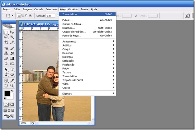Image resolution: width=195 pixels, height=130 pixels.
Task: Reset default foreground and background colors
Action: pos(5,99)
